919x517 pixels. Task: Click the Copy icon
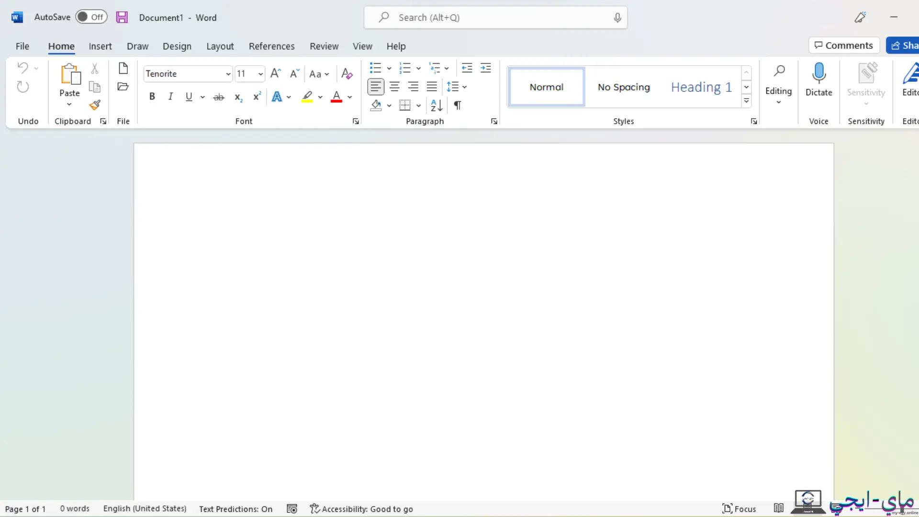95,87
